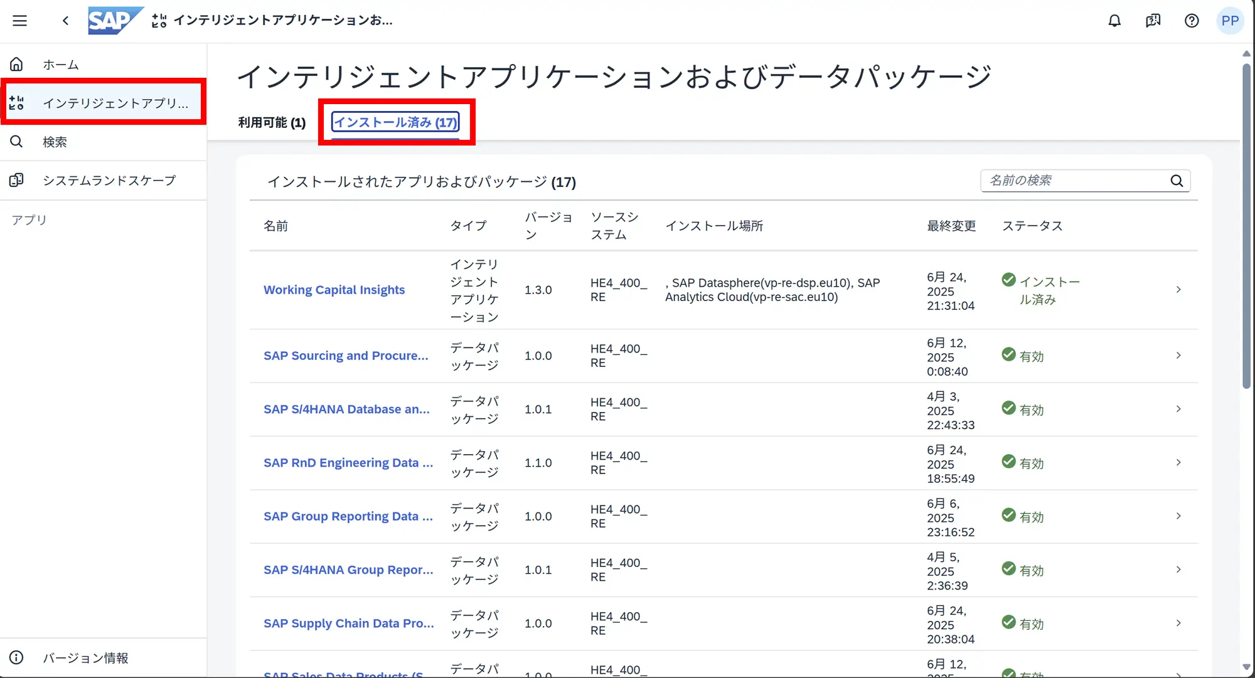
Task: Expand SAP RnD Engineering Data row chevron
Action: pyautogui.click(x=1178, y=463)
